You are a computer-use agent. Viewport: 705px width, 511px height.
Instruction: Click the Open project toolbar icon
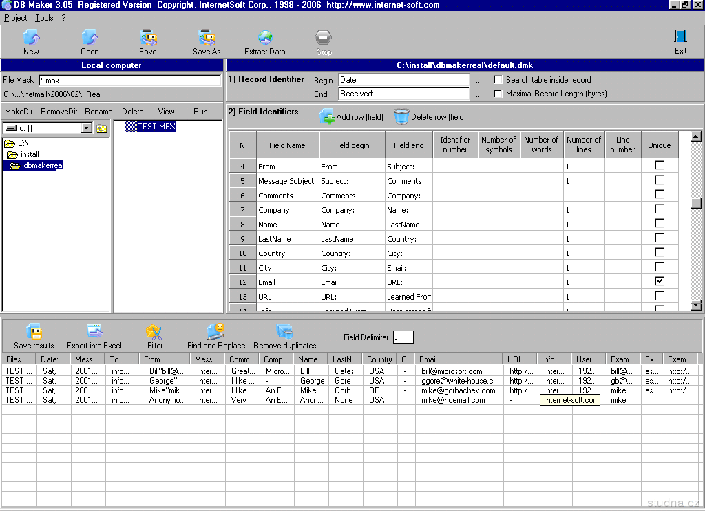pyautogui.click(x=90, y=38)
